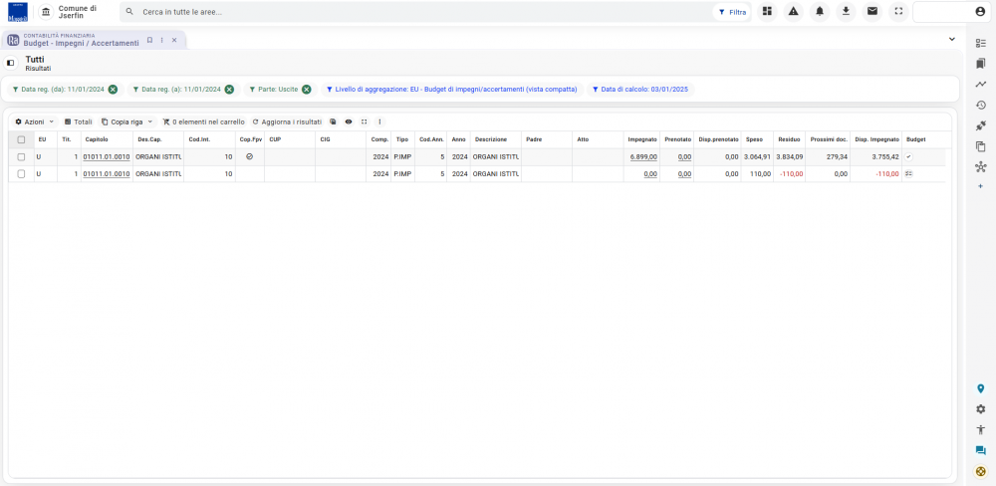Remove the Data reg. (da) 11/01/2024 filter
Viewport: 996px width, 486px height.
[x=113, y=90]
